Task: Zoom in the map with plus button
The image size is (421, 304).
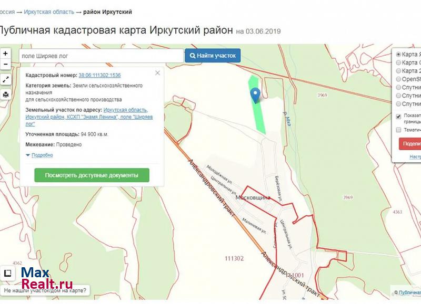Action: click(5, 54)
